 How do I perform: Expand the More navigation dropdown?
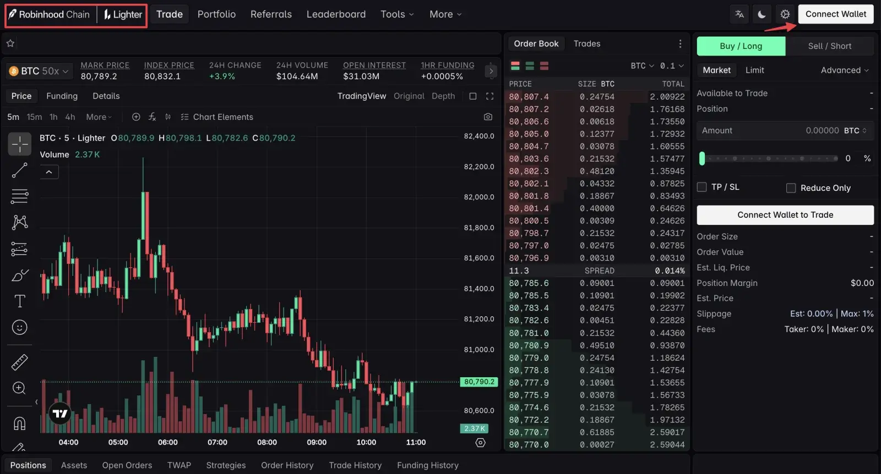(445, 14)
